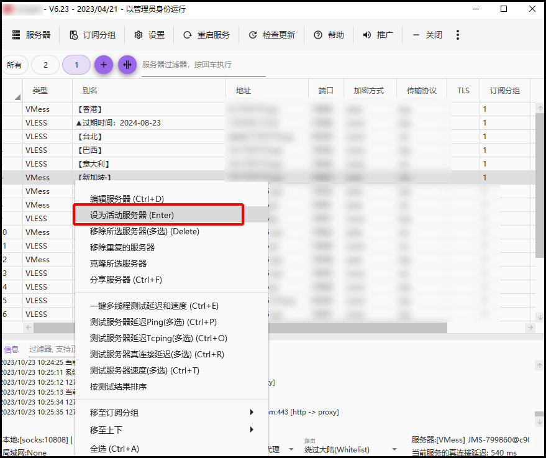
Task: Open the 绕过大陆(Whitelist) routing dropdown
Action: 351,449
